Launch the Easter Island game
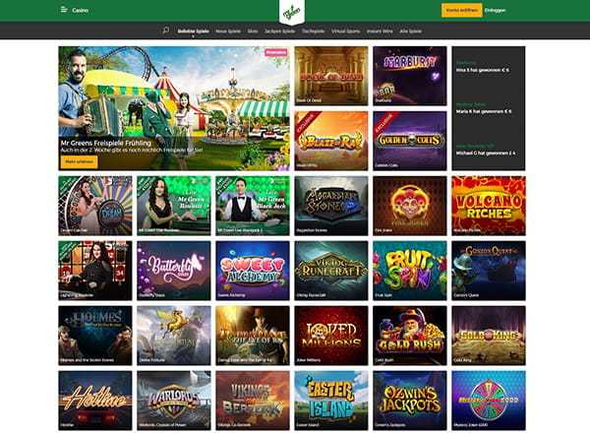 point(331,401)
